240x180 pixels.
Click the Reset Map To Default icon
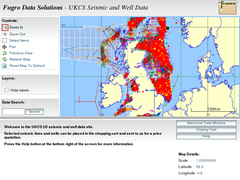click(x=4, y=66)
